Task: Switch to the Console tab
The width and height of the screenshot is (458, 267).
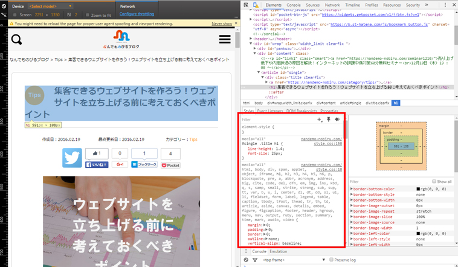Action: coord(294,5)
